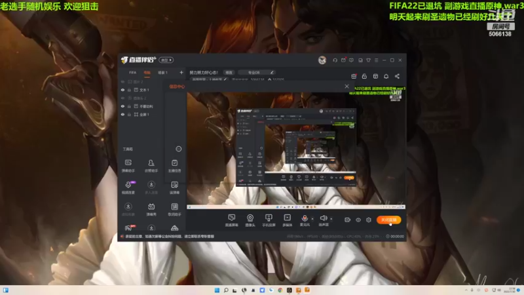
Task: Open the 读弹幕 tool
Action: pyautogui.click(x=174, y=187)
